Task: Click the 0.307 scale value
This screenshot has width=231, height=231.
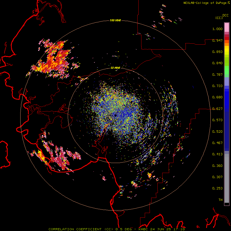Action: pyautogui.click(x=217, y=177)
